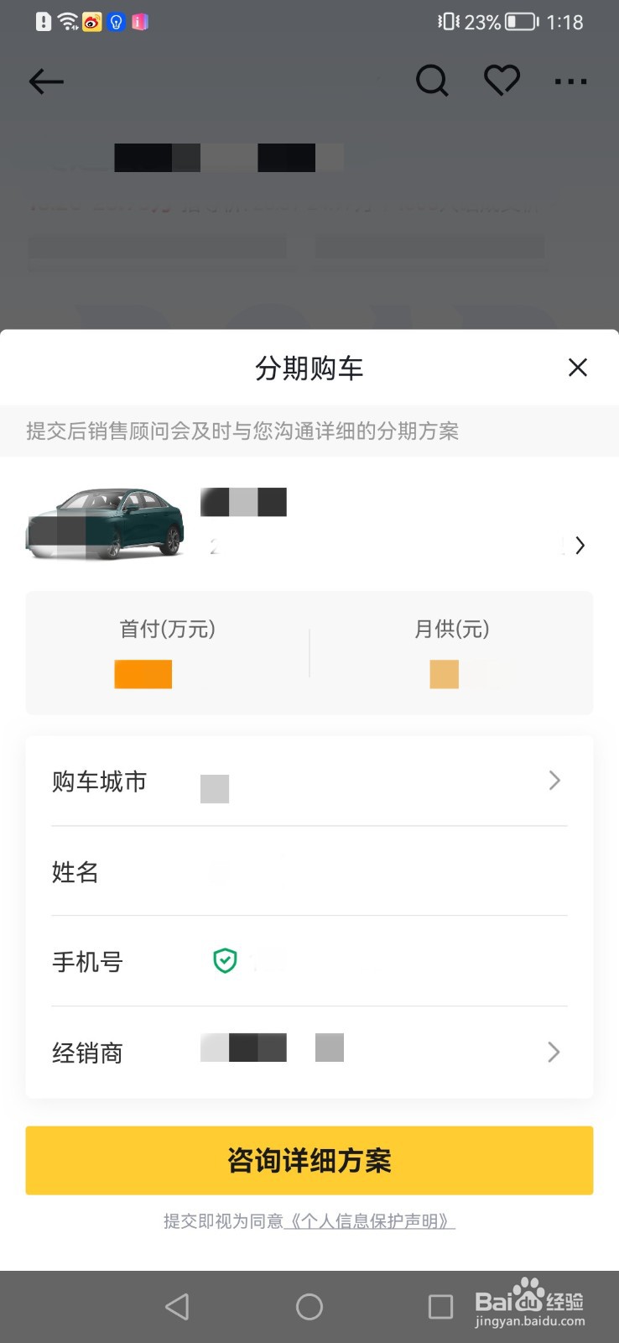Tap the 手机号 phone number field
Viewport: 619px width, 1343px height.
394,961
